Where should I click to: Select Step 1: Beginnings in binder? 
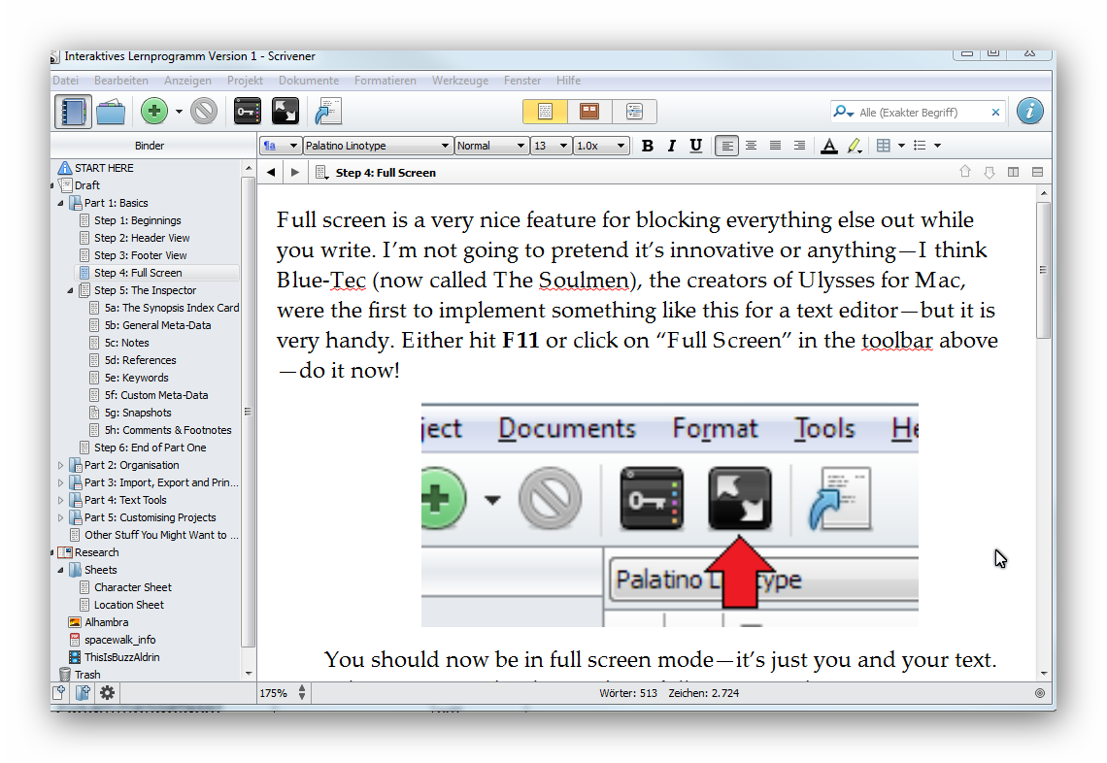137,220
